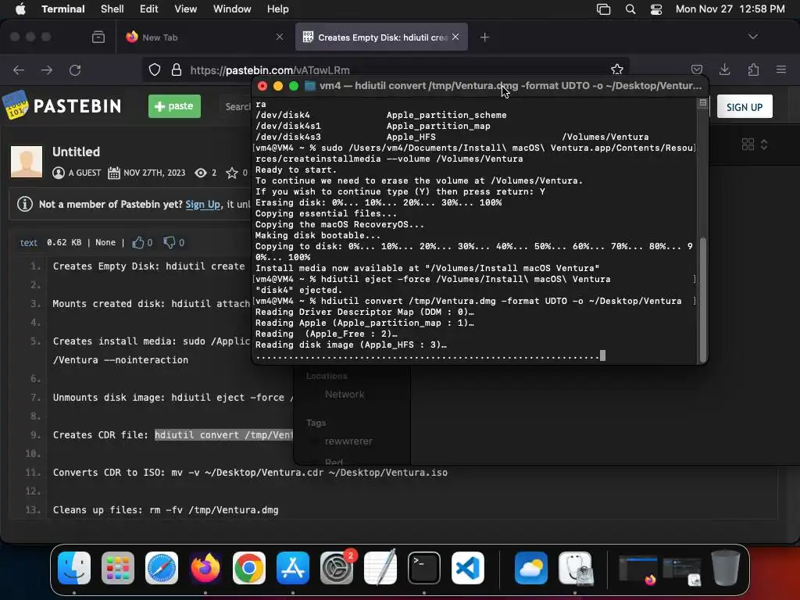Save page to Pocket
Image resolution: width=800 pixels, height=600 pixels.
[x=696, y=70]
